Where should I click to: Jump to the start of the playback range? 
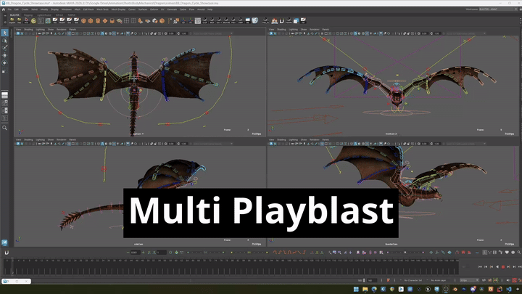[x=481, y=266]
